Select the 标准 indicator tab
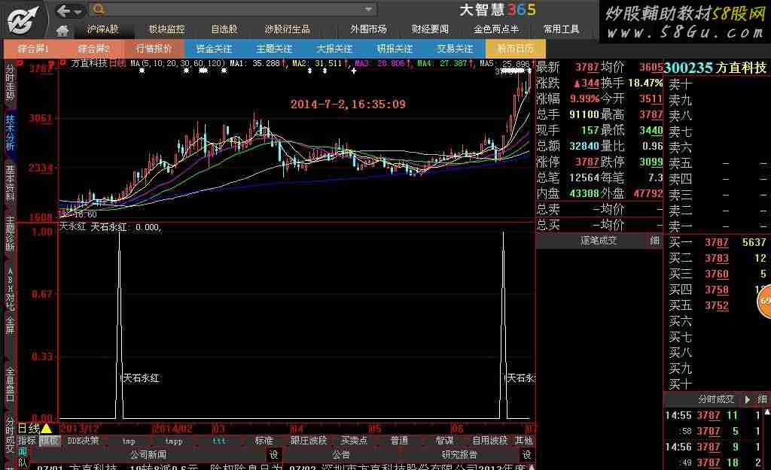The width and height of the screenshot is (771, 470). point(264,441)
